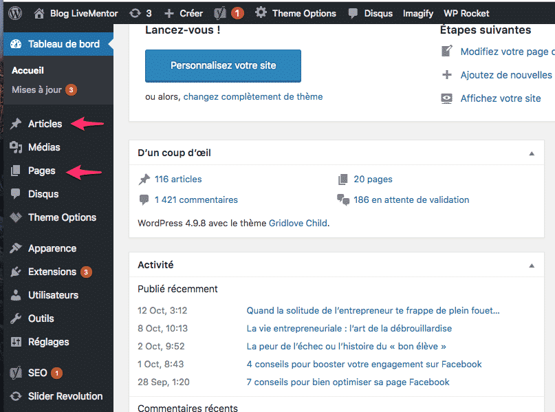This screenshot has width=555, height=412.
Task: Open the updates refresh icon in admin bar
Action: pyautogui.click(x=135, y=13)
